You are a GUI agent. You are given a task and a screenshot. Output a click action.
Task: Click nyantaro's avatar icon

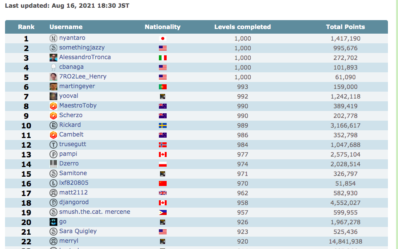coord(53,38)
